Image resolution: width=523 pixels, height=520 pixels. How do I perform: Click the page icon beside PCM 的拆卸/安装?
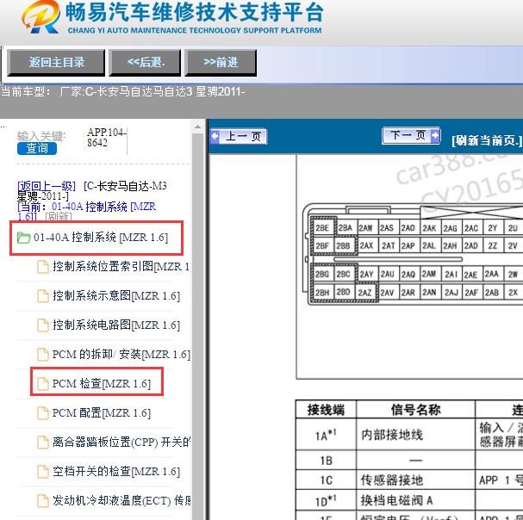(x=43, y=354)
